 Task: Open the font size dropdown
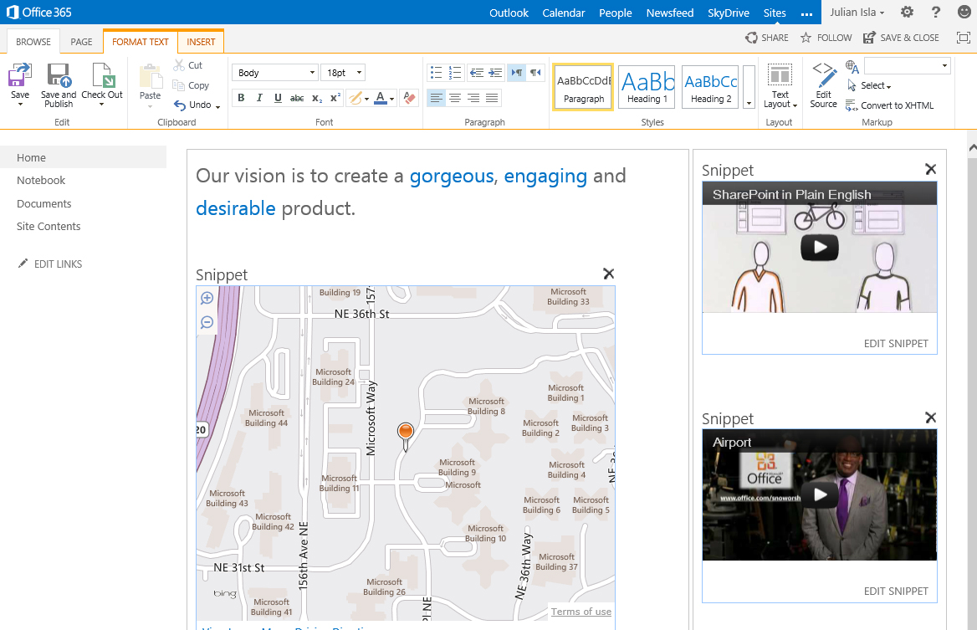(359, 73)
